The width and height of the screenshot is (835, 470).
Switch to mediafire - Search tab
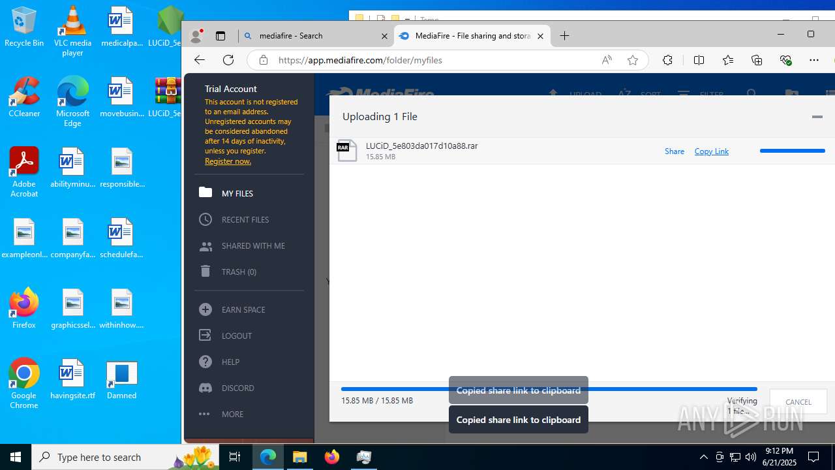[316, 36]
